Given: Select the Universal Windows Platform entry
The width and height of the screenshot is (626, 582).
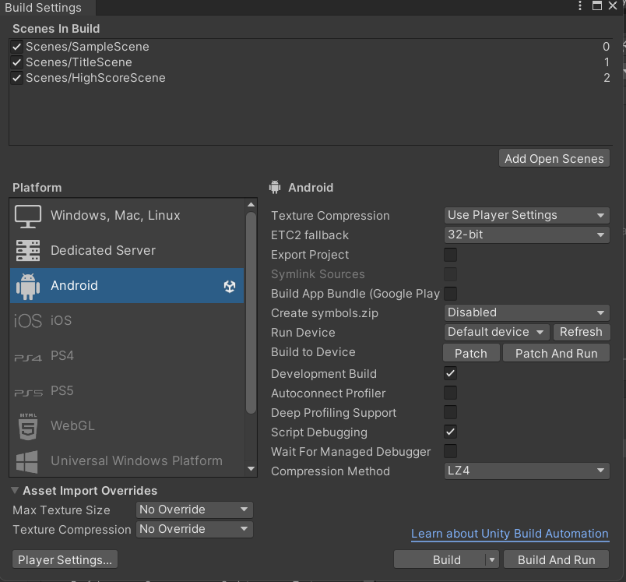Looking at the screenshot, I should point(127,460).
